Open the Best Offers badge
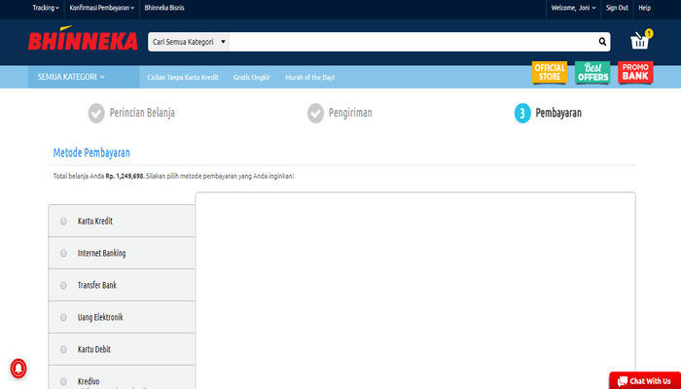 pos(592,72)
